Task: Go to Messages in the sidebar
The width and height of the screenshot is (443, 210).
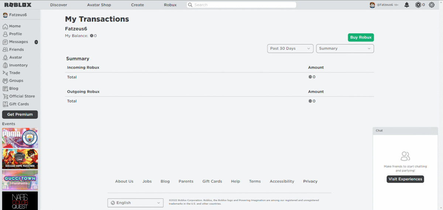Action: tap(18, 42)
